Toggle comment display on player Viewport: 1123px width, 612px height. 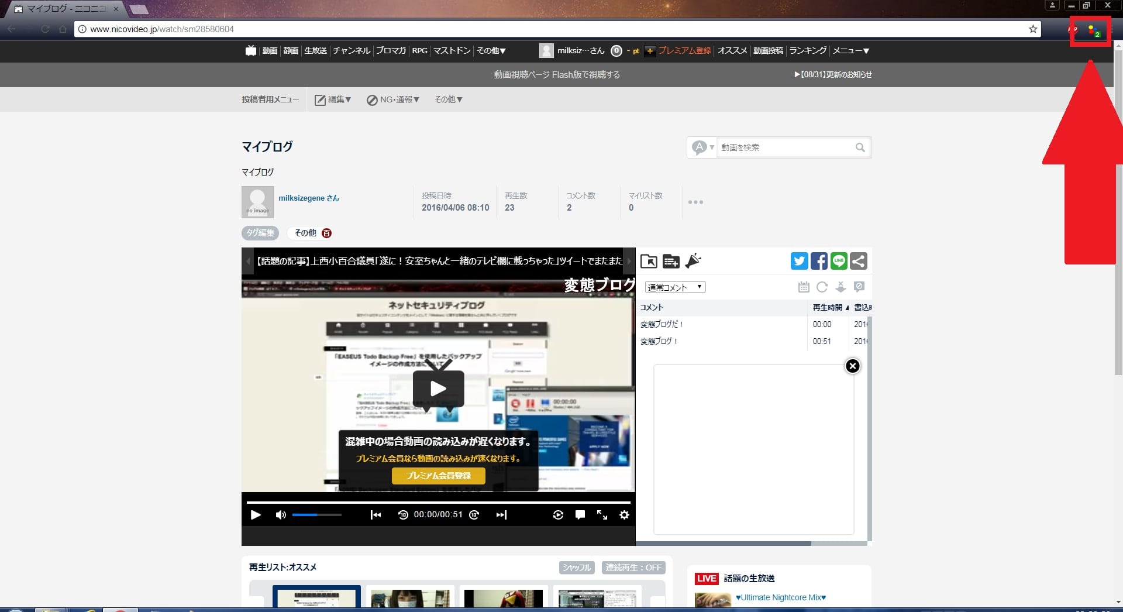pos(580,515)
